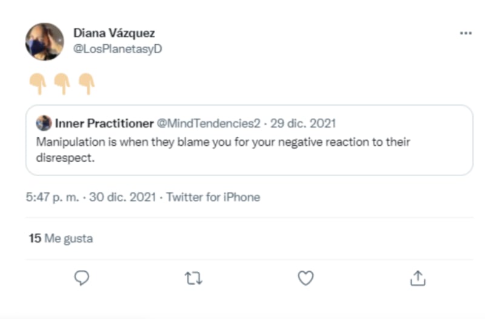Click the first pointing-down hand emoji
The width and height of the screenshot is (485, 319).
38,84
